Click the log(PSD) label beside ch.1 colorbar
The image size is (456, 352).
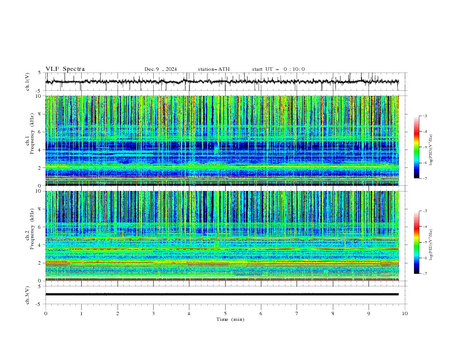pyautogui.click(x=431, y=150)
